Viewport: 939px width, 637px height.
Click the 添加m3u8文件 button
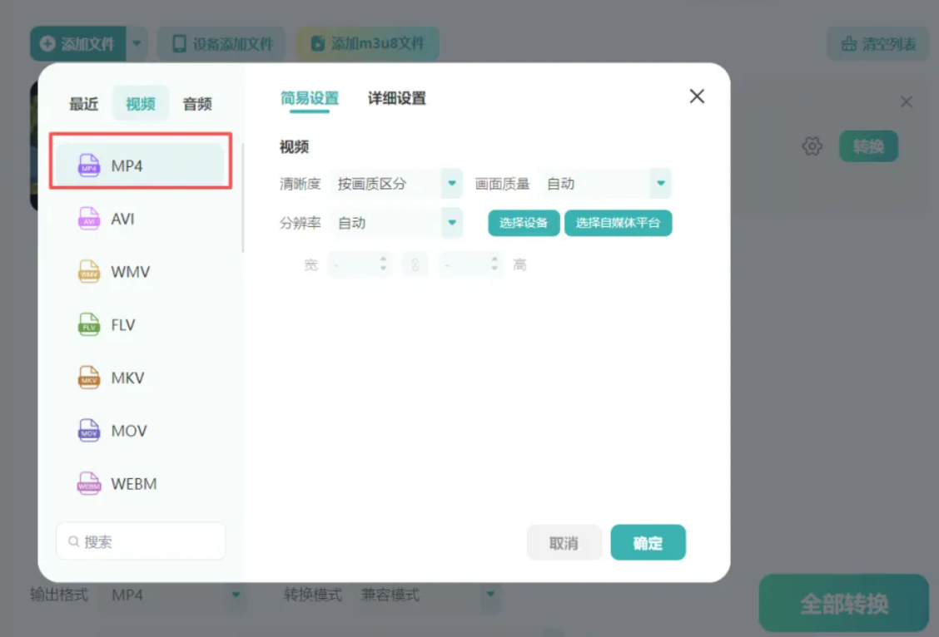(368, 44)
